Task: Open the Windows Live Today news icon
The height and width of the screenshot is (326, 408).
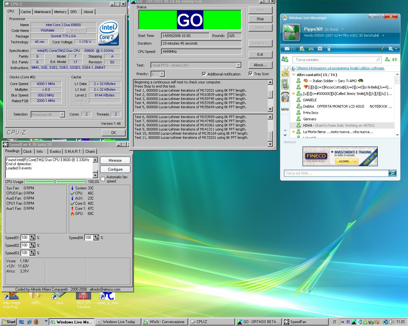Action: [320, 49]
